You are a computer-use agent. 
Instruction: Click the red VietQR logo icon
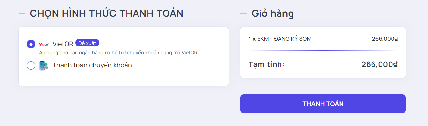[44, 44]
